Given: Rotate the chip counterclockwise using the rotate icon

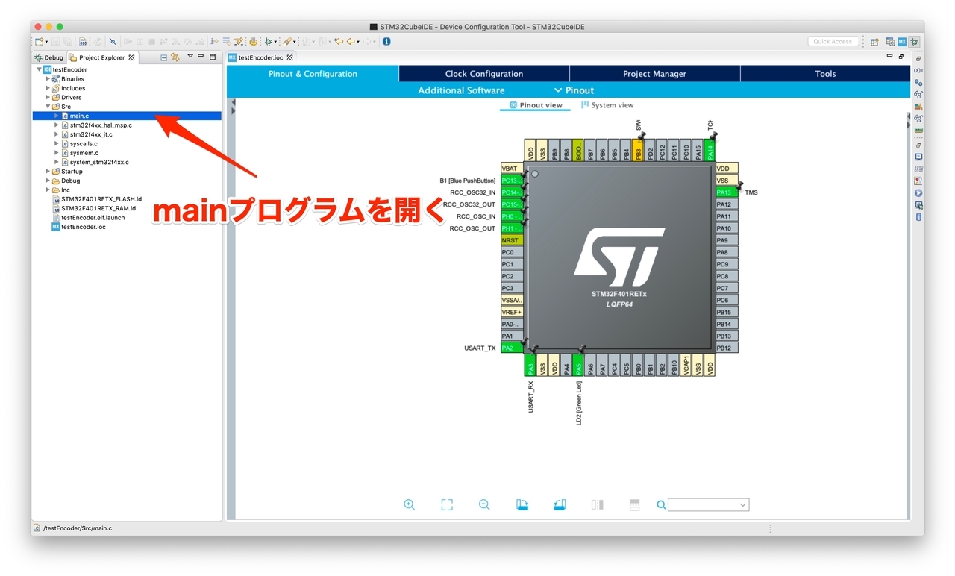Looking at the screenshot, I should 560,504.
